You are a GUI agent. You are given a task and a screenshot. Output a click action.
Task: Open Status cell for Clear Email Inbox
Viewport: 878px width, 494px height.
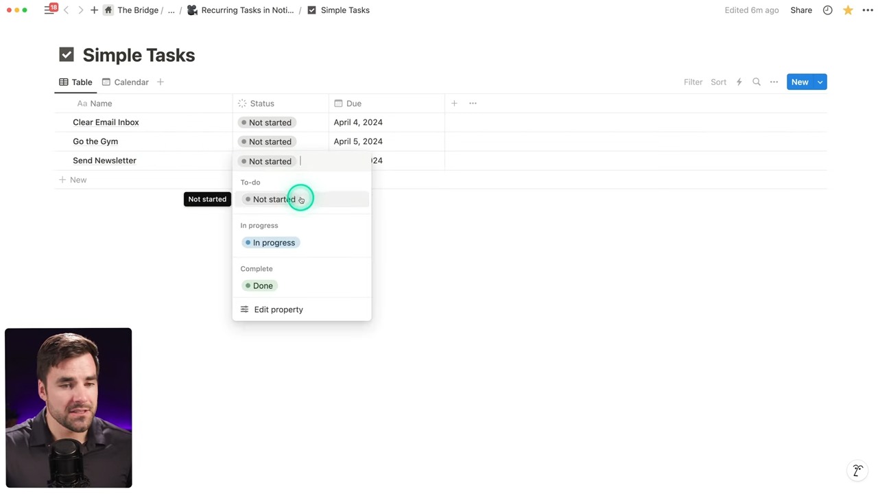pyautogui.click(x=280, y=123)
